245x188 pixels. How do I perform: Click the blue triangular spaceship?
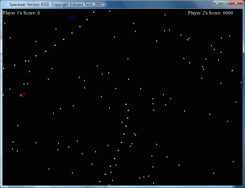tap(72, 17)
